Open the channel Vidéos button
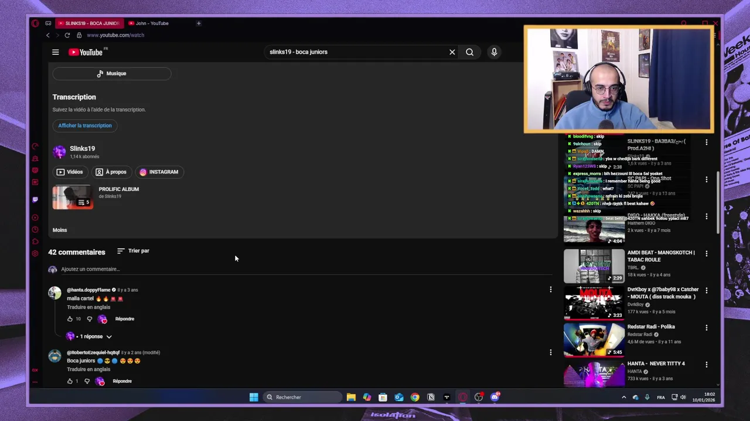This screenshot has width=750, height=421. pos(70,172)
